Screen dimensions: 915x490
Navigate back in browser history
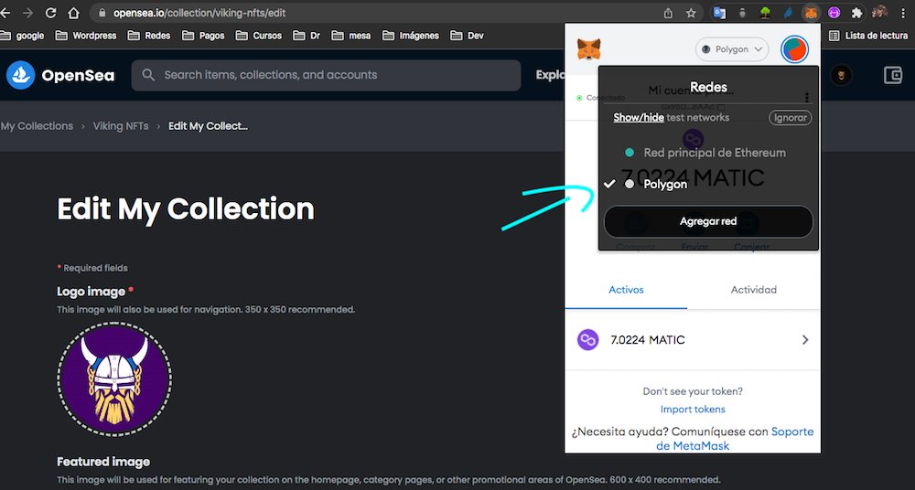(5, 13)
